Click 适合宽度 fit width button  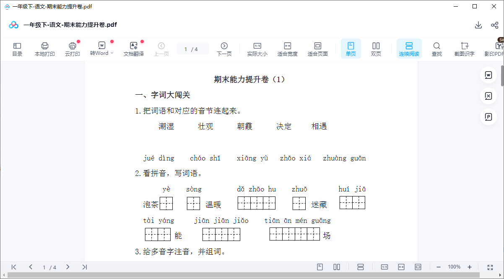(x=287, y=49)
